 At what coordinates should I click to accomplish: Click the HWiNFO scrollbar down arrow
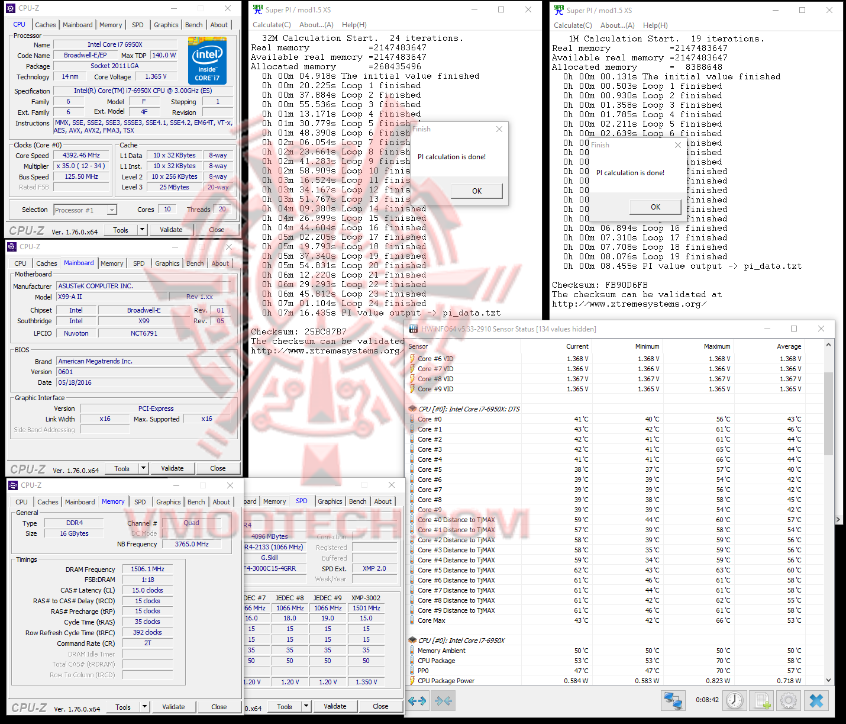[828, 681]
